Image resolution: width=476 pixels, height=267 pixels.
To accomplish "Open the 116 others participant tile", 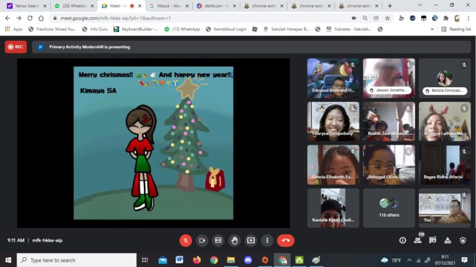I will tap(389, 208).
